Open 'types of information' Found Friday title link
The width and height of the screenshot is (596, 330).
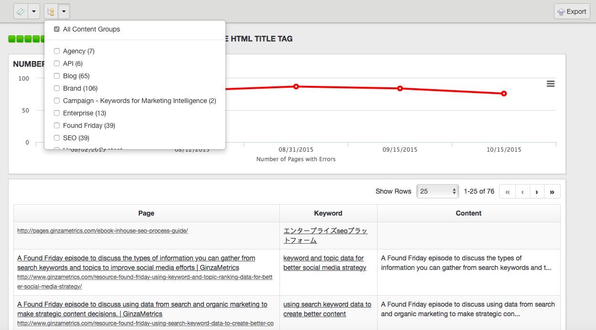tap(136, 263)
